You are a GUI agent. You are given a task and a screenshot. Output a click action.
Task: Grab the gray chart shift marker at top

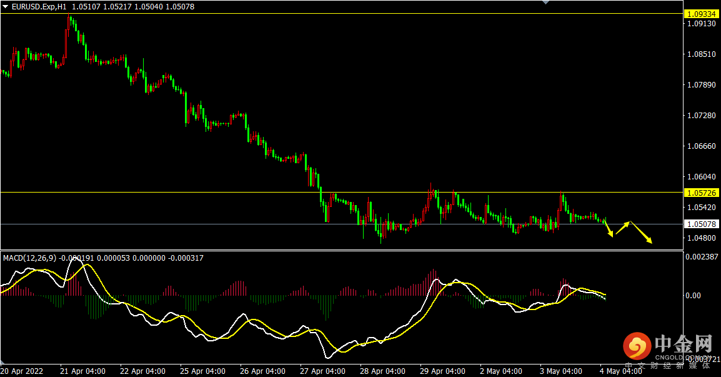tap(546, 3)
